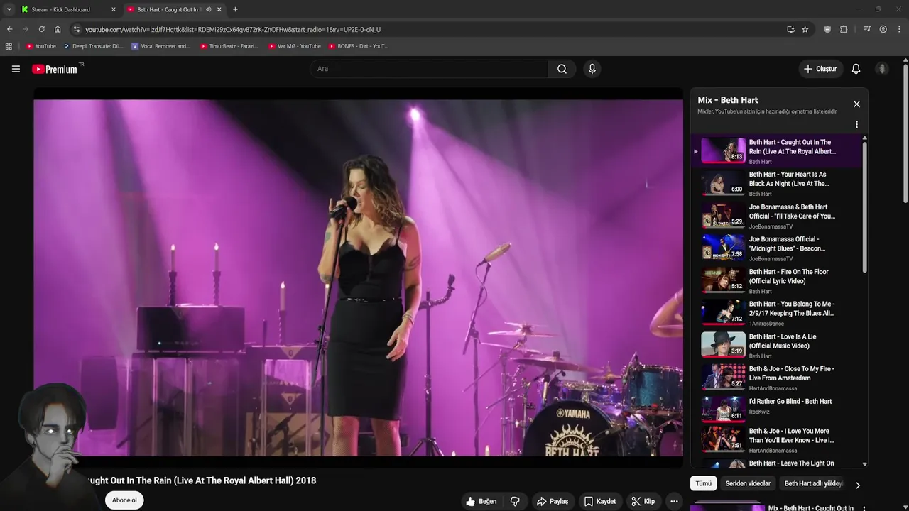Viewport: 909px width, 511px height.
Task: Play Close To My Fire Live From Amsterdam
Action: pyautogui.click(x=776, y=378)
